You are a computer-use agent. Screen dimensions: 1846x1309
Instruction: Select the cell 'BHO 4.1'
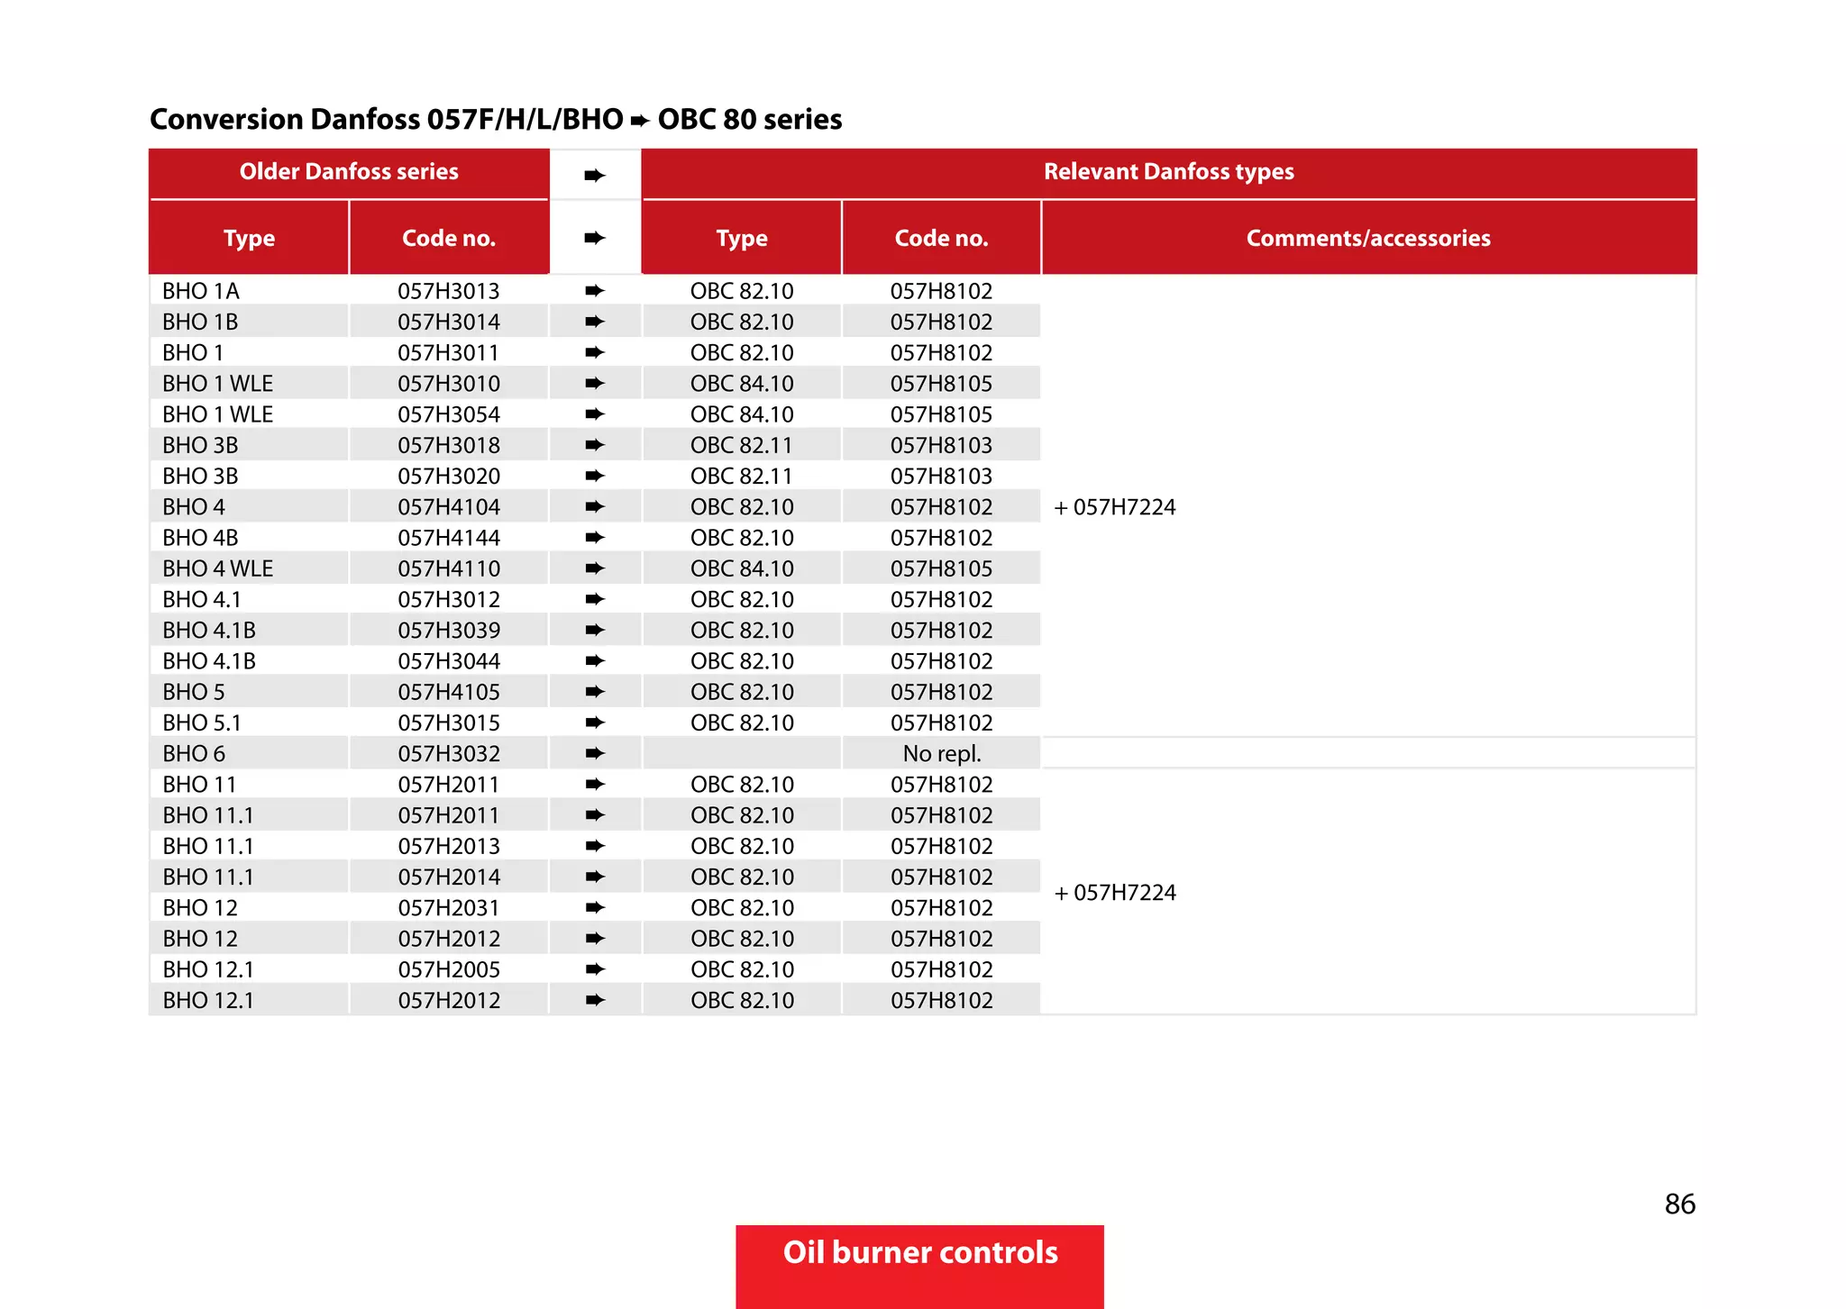(x=202, y=599)
